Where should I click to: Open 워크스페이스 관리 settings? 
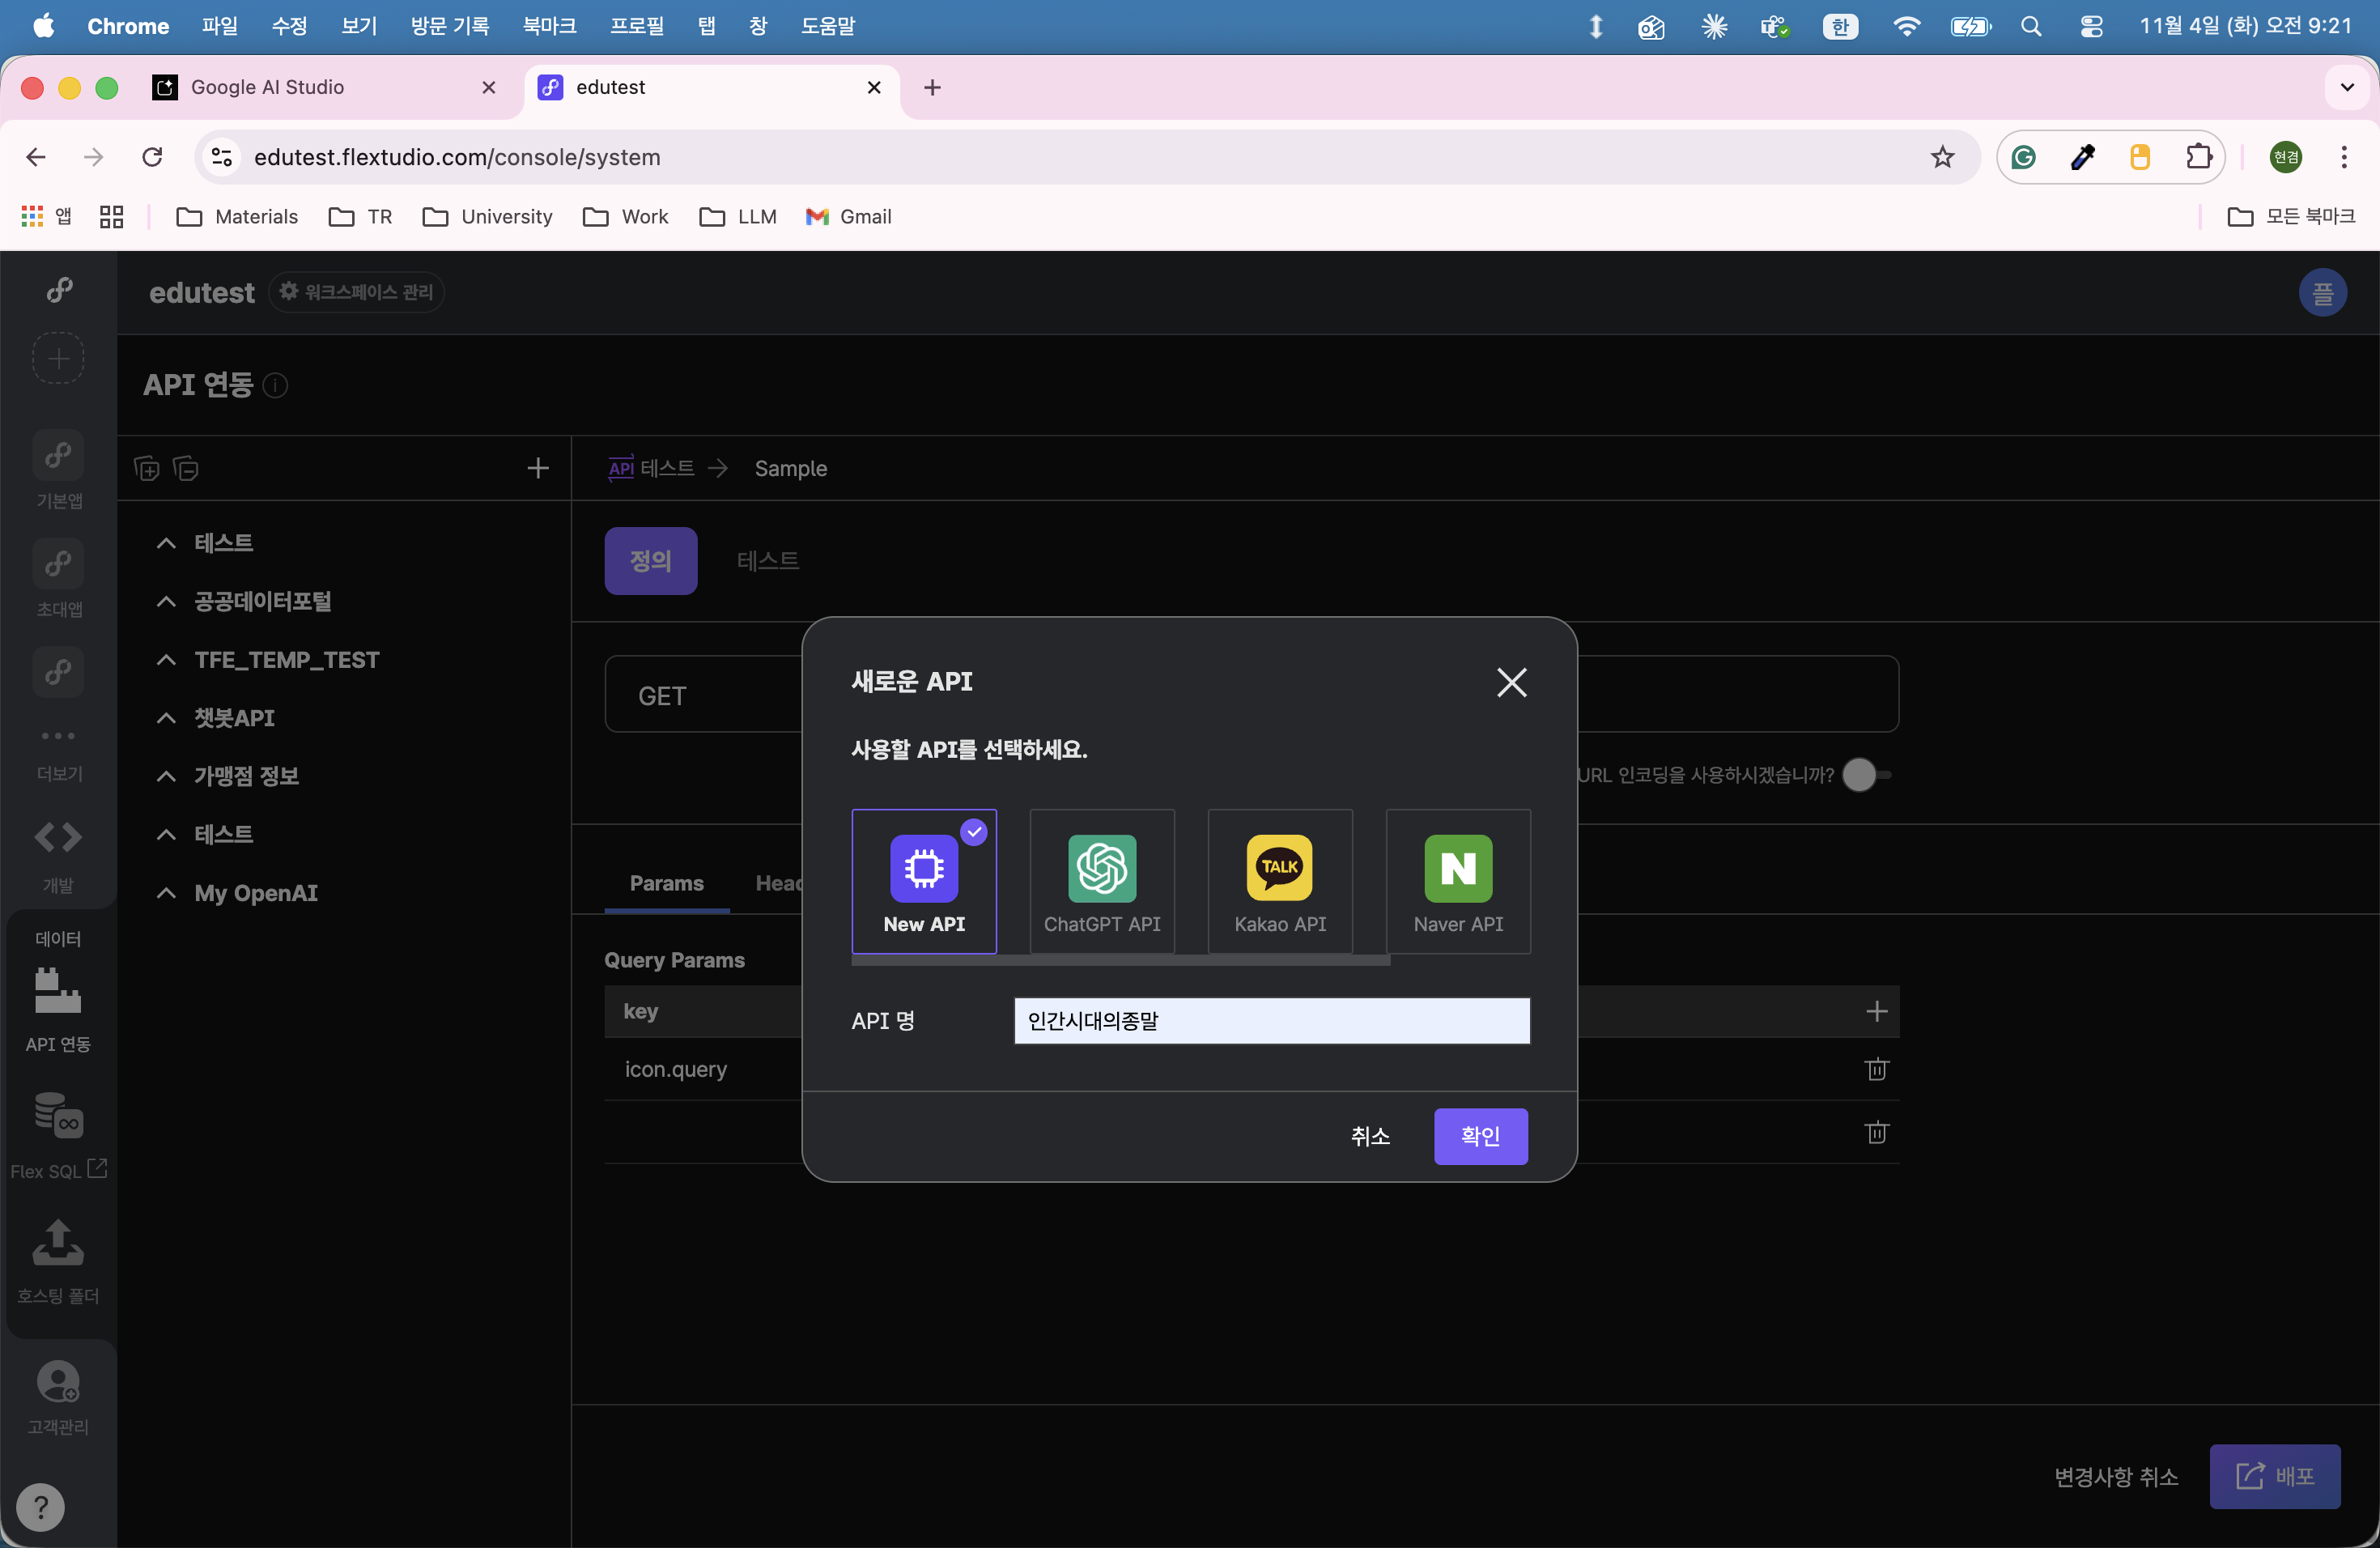pyautogui.click(x=357, y=292)
